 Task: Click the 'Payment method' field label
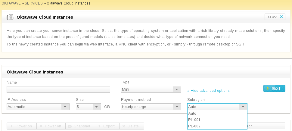pyautogui.click(x=136, y=99)
